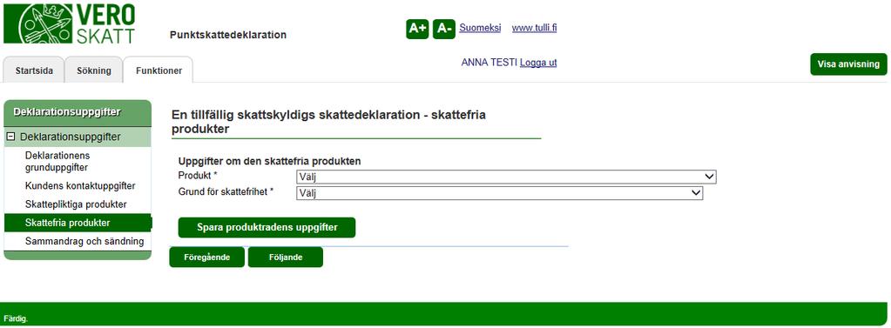Switch to the Startsida tab
The width and height of the screenshot is (891, 328).
click(34, 71)
